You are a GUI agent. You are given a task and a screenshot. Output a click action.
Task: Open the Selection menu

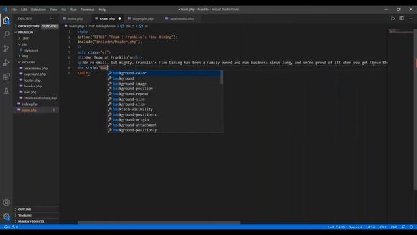pos(38,10)
